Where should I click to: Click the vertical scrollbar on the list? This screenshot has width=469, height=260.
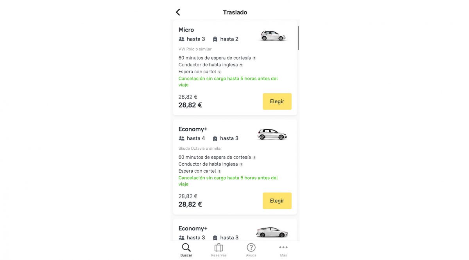click(x=298, y=38)
